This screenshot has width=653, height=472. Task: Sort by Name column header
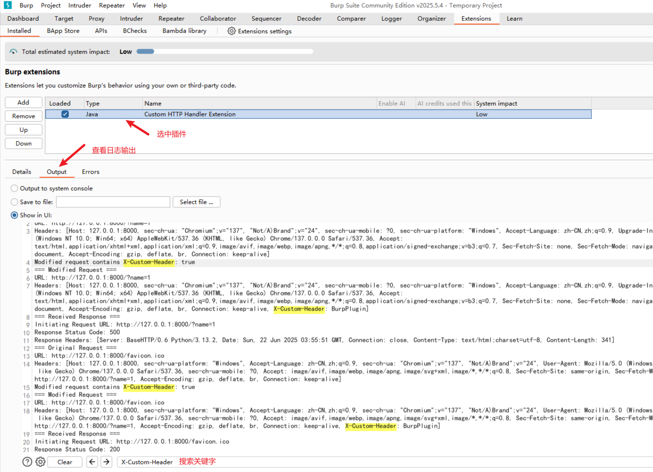260,103
